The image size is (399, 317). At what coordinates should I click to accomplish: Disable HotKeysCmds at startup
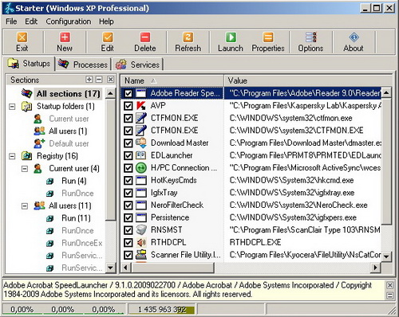click(128, 180)
